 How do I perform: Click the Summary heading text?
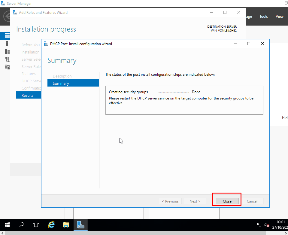coord(62,61)
